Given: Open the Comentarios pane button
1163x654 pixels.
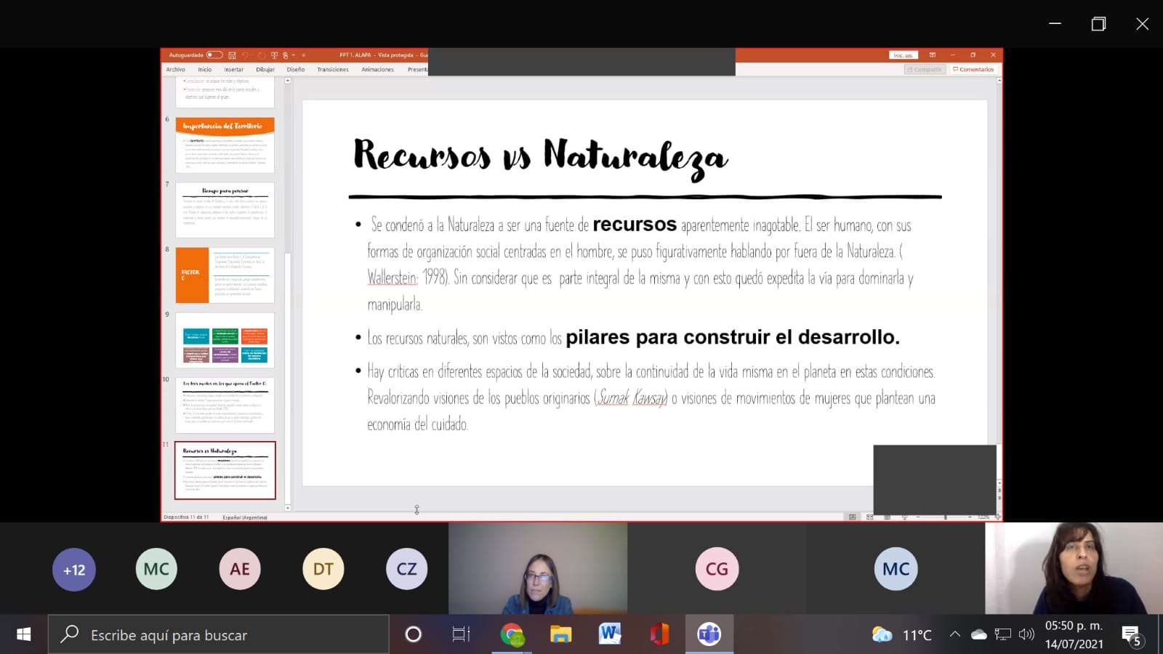Looking at the screenshot, I should [x=973, y=70].
